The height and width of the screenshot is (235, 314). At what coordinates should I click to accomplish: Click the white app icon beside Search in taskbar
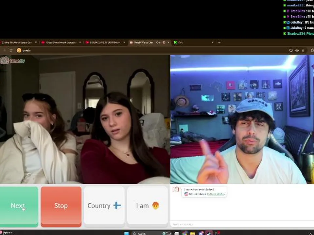tap(176, 233)
